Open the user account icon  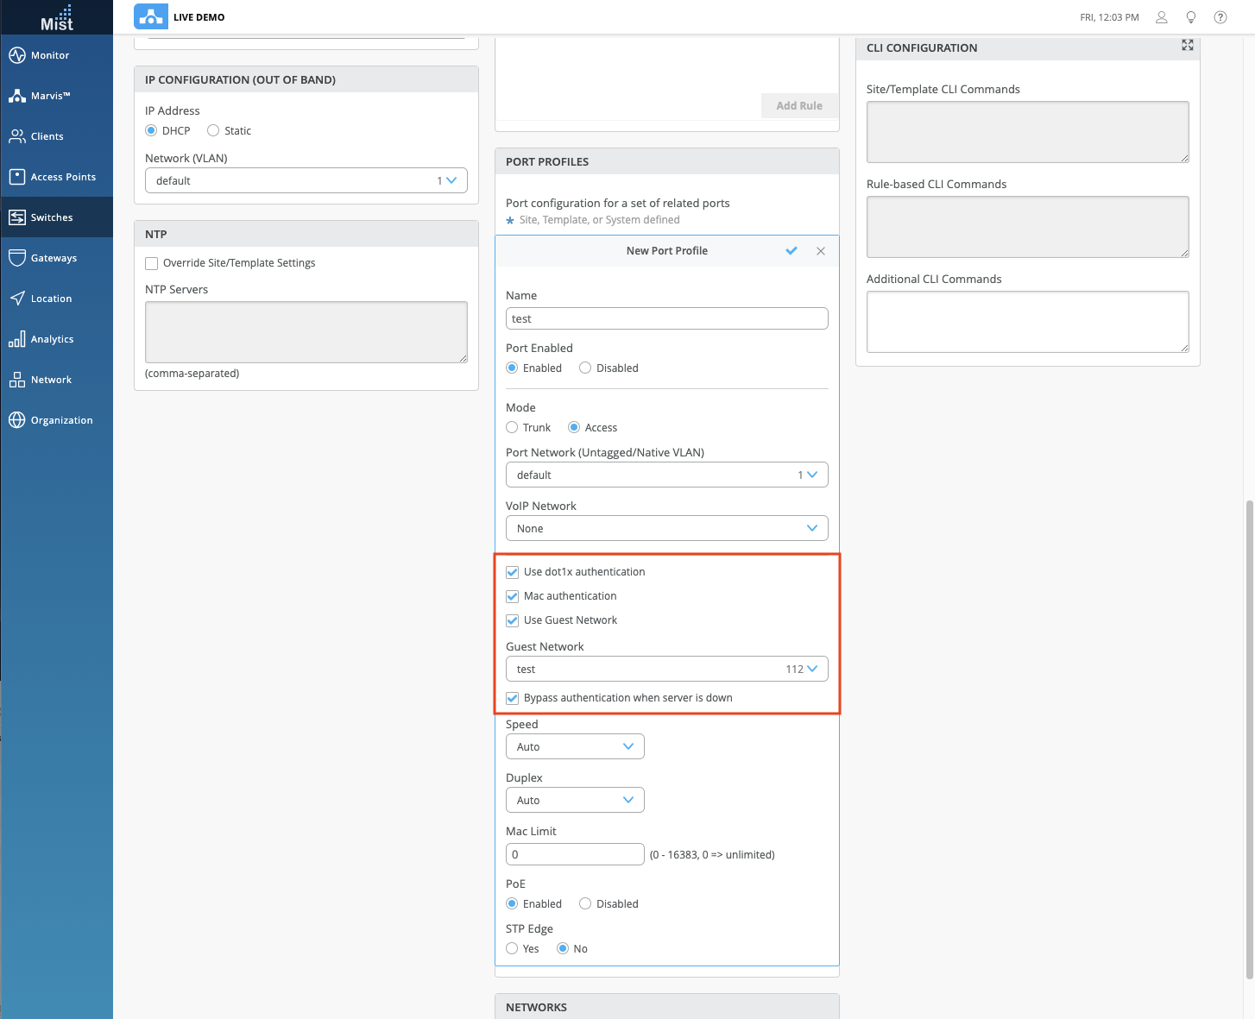[1162, 17]
